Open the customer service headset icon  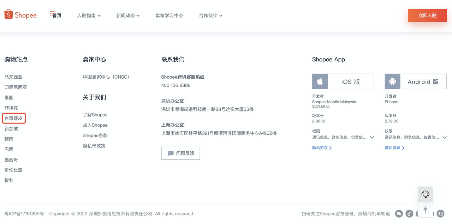(x=426, y=194)
